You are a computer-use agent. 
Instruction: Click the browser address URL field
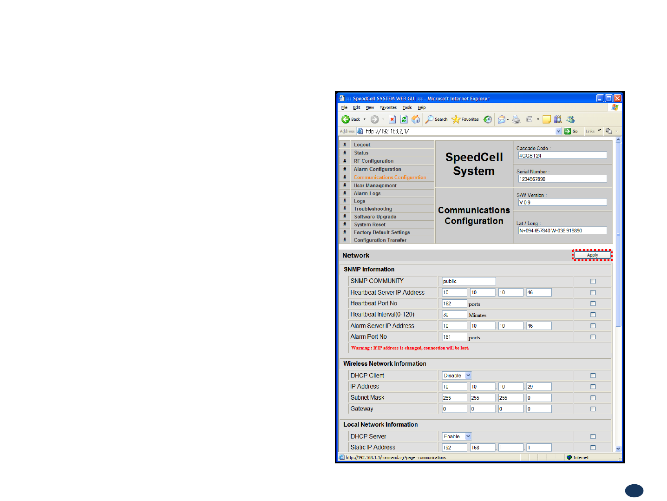460,132
